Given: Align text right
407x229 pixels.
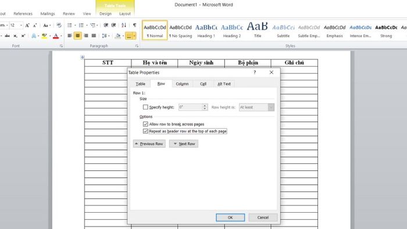Looking at the screenshot, I should point(86,35).
